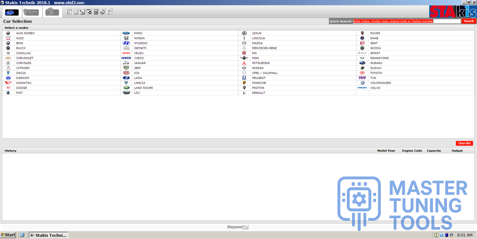Click the globe toolbar icon

pyautogui.click(x=102, y=12)
